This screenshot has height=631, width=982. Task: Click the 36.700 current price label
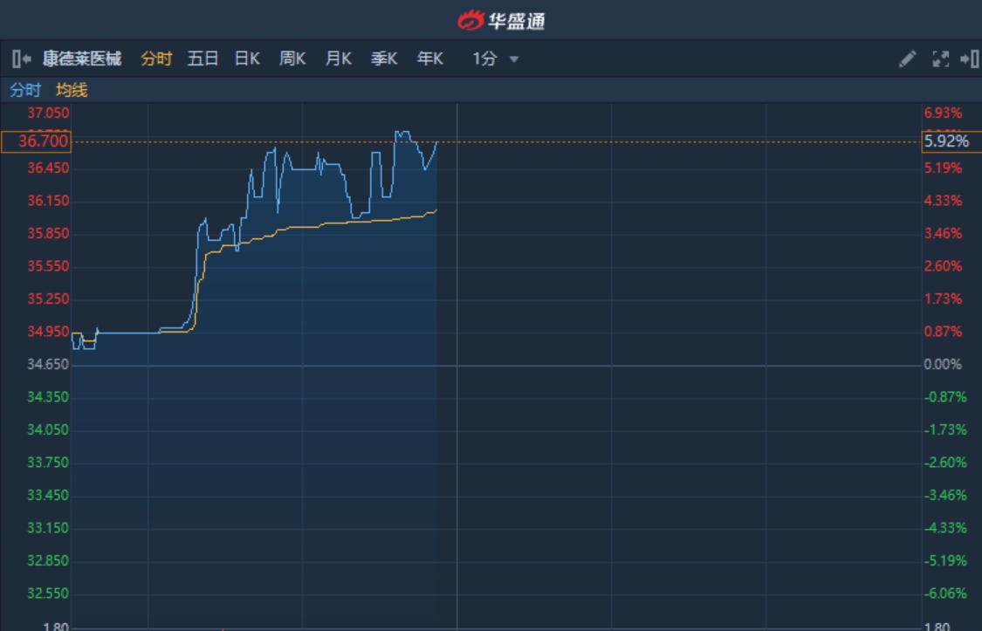(x=36, y=141)
